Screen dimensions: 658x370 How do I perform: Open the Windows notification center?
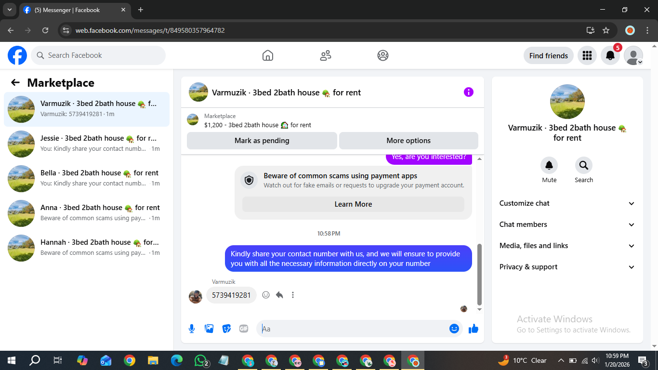pyautogui.click(x=643, y=360)
